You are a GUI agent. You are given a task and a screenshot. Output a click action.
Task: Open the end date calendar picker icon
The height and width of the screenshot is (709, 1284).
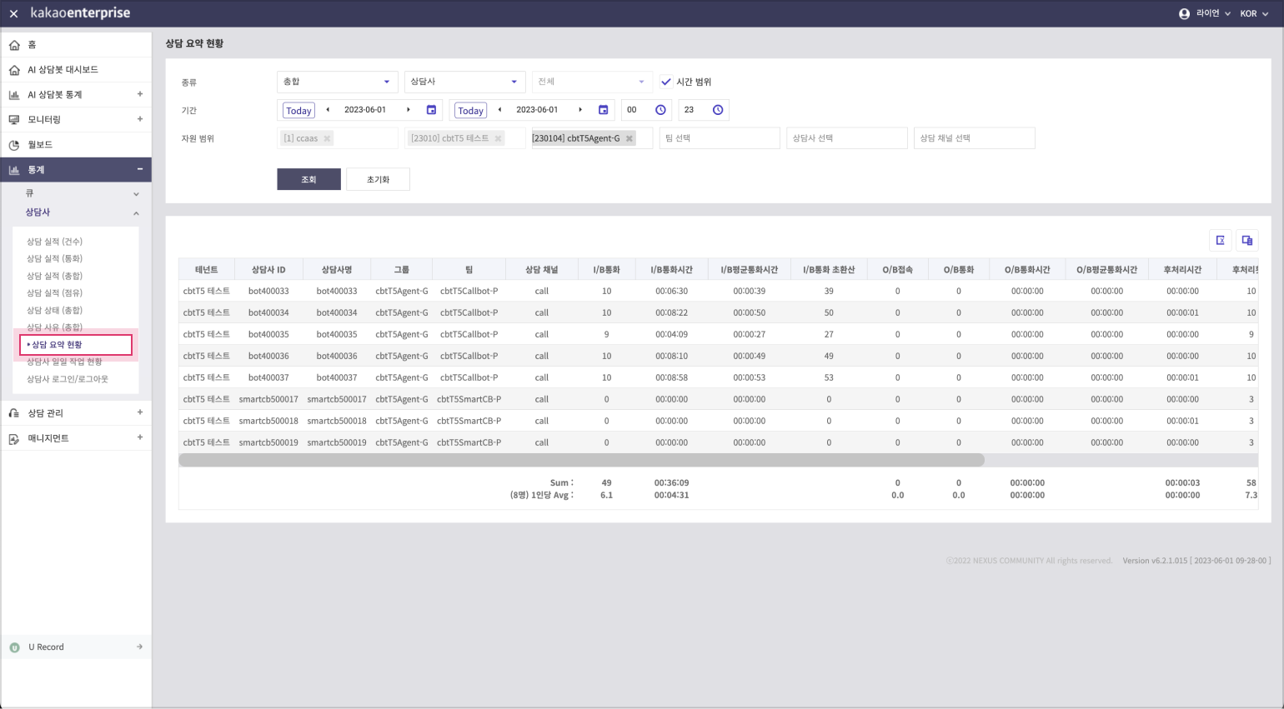[x=603, y=110]
